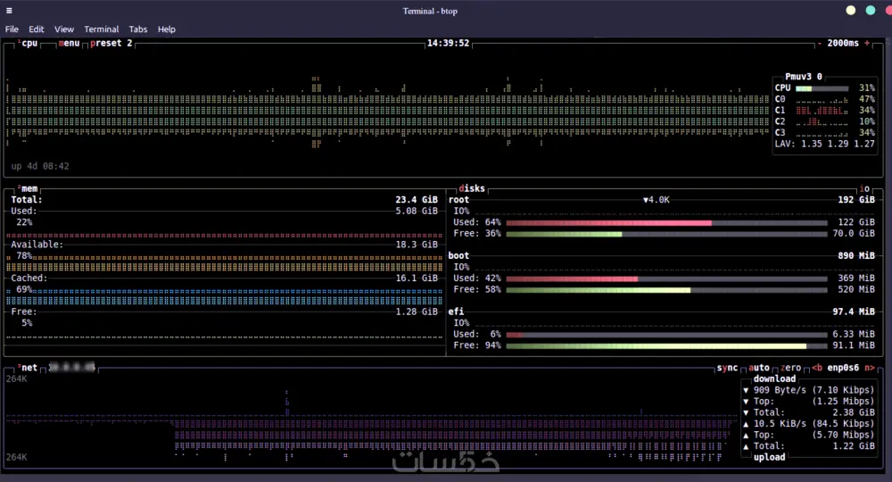892x482 pixels.
Task: Select previous network interface with <b
Action: pos(817,368)
